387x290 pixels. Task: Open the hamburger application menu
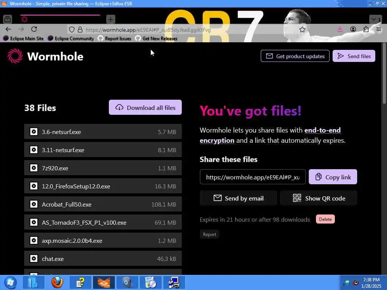click(379, 29)
